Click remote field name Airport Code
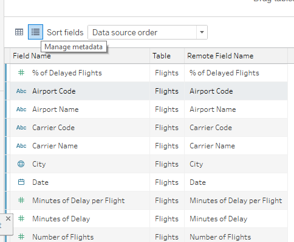This screenshot has width=294, height=242. pyautogui.click(x=211, y=91)
